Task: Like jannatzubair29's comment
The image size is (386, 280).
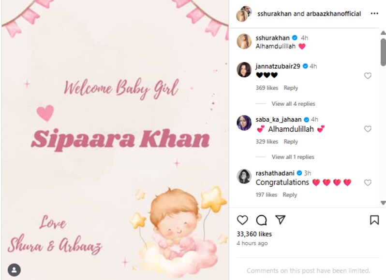Action: 368,76
